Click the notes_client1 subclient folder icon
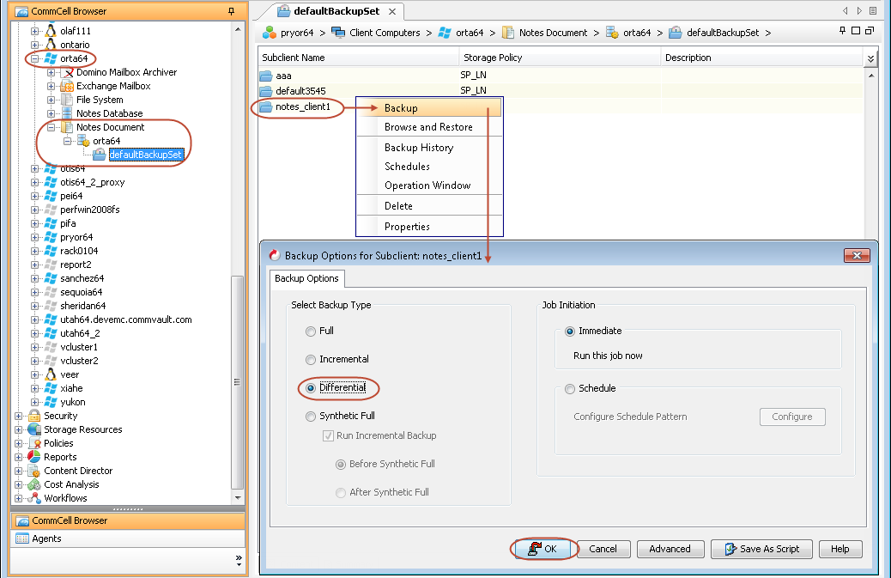Viewport: 891px width, 578px height. [x=266, y=108]
